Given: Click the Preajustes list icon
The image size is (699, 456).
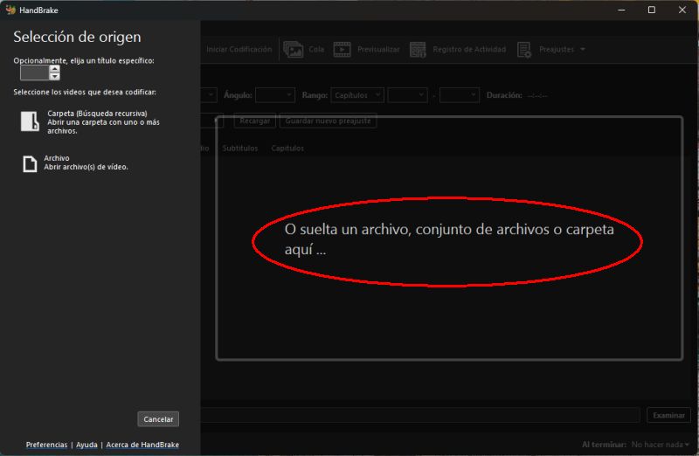Looking at the screenshot, I should pyautogui.click(x=524, y=50).
